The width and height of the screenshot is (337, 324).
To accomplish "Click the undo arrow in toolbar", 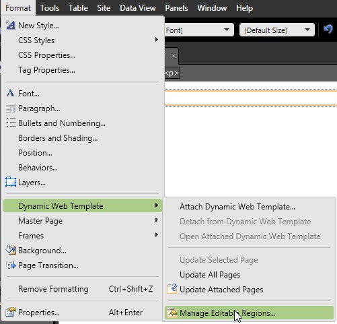I will point(328,29).
